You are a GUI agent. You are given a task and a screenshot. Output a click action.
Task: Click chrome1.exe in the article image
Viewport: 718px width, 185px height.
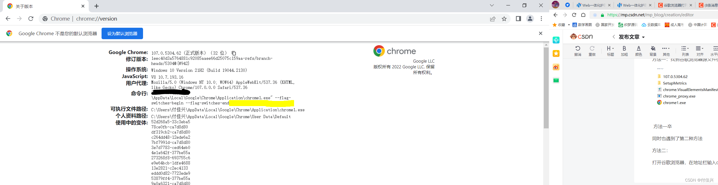tap(671, 103)
